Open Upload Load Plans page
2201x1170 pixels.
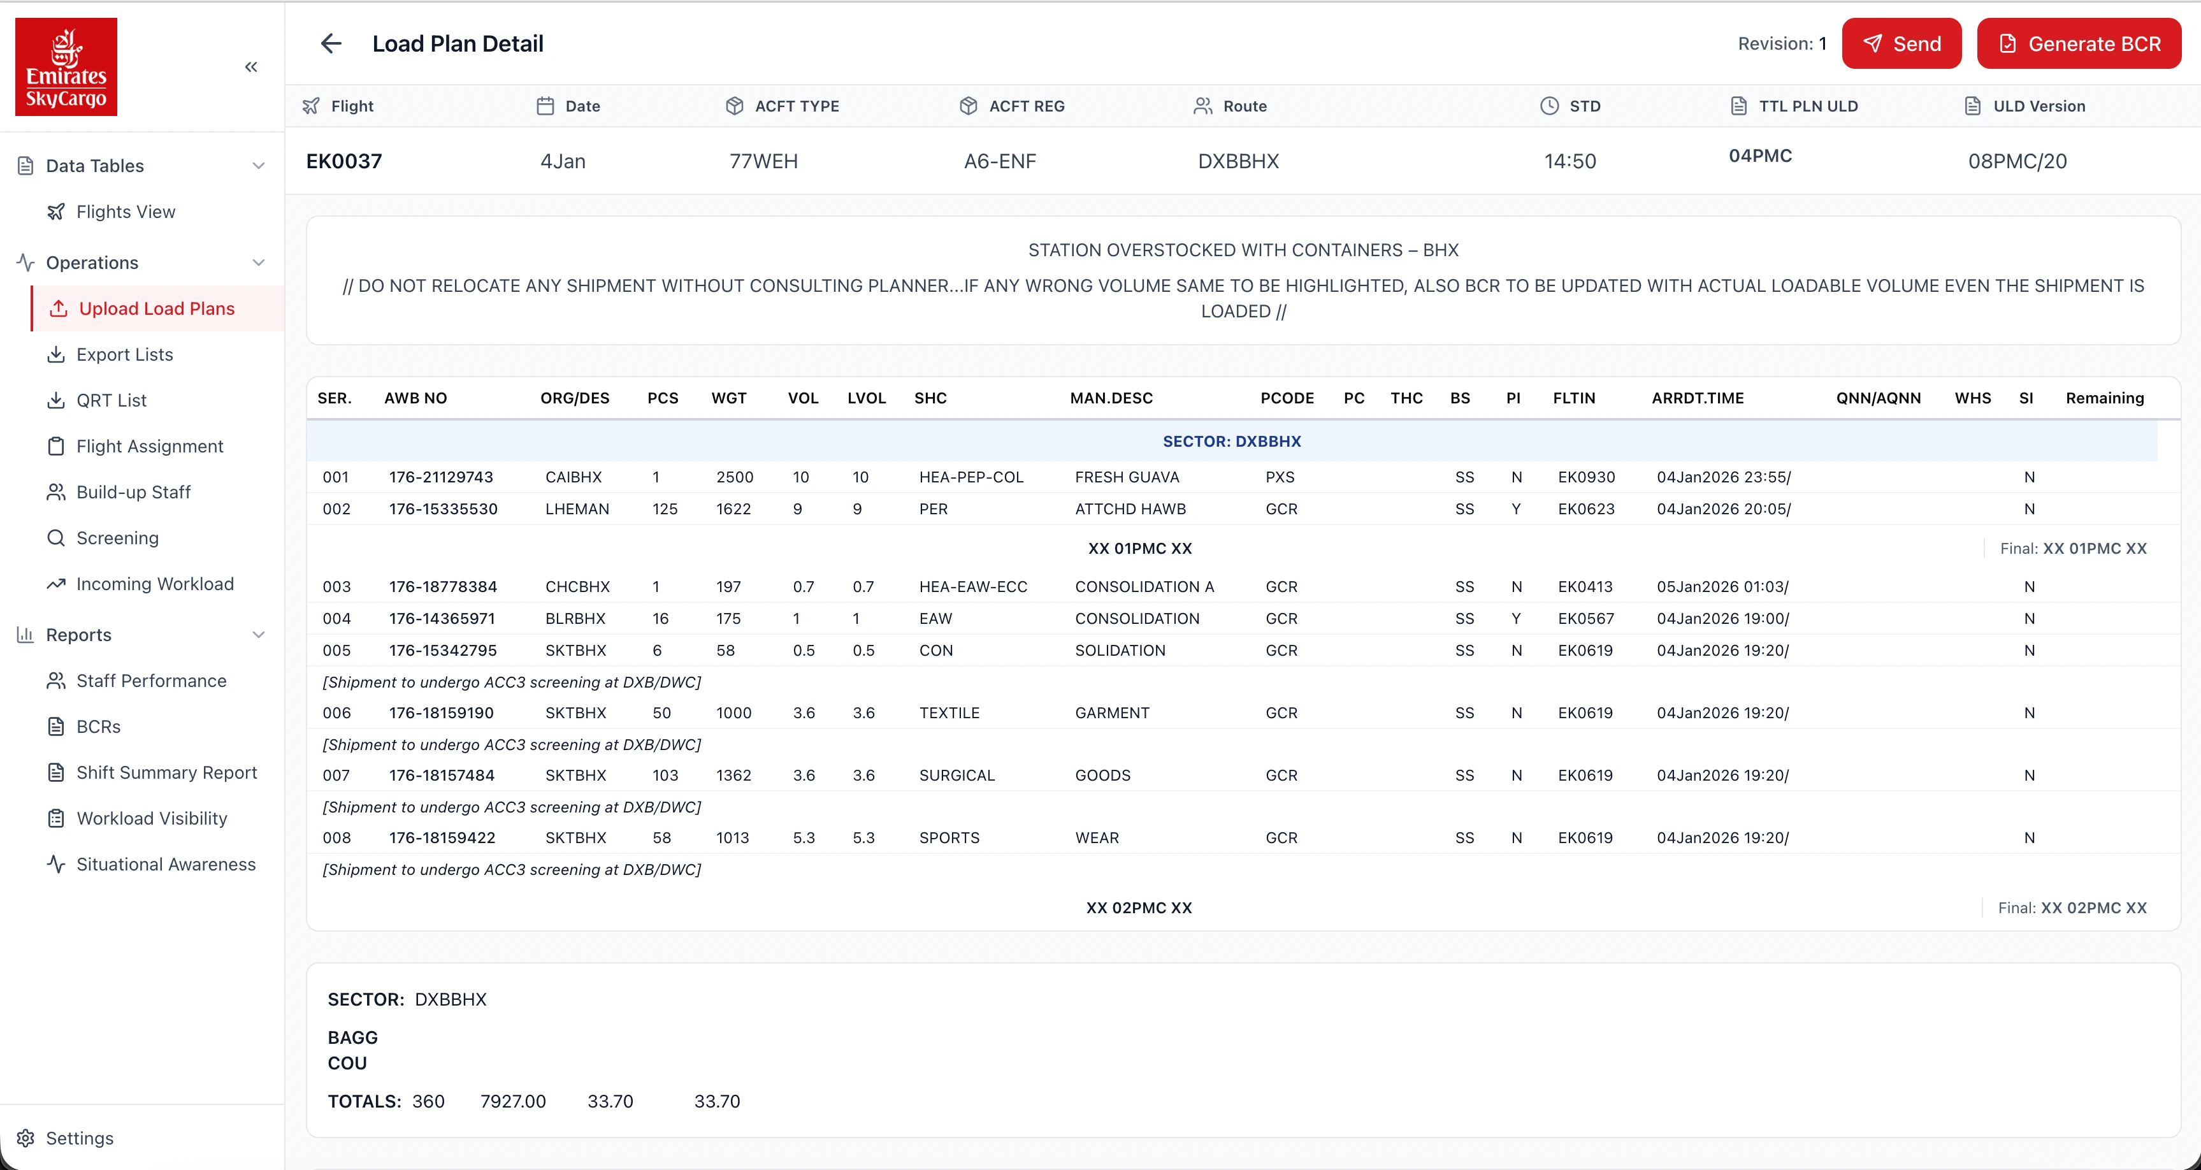[156, 308]
